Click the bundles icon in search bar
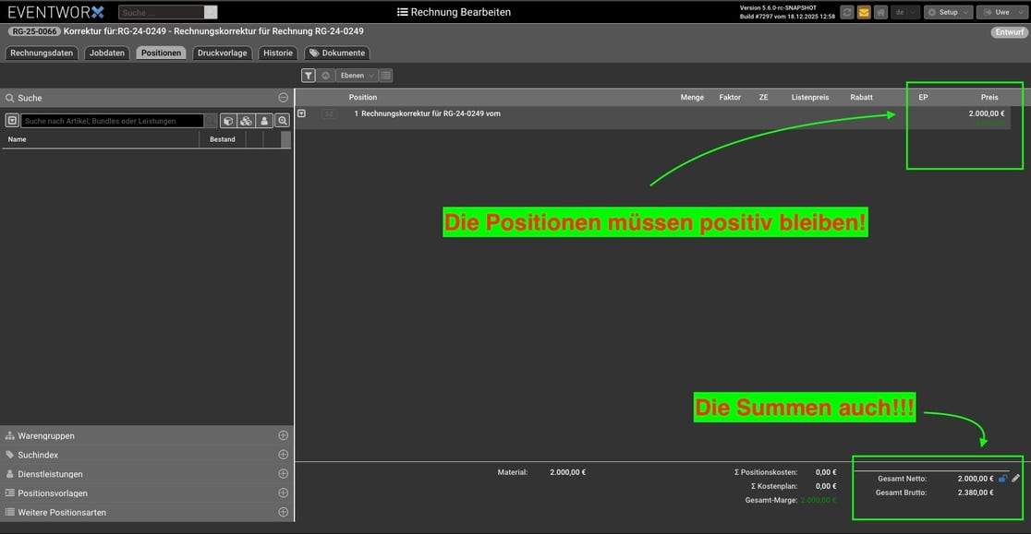This screenshot has height=534, width=1031. (x=246, y=121)
